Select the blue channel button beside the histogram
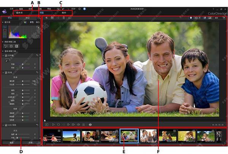The image size is (228, 154). tap(5, 36)
